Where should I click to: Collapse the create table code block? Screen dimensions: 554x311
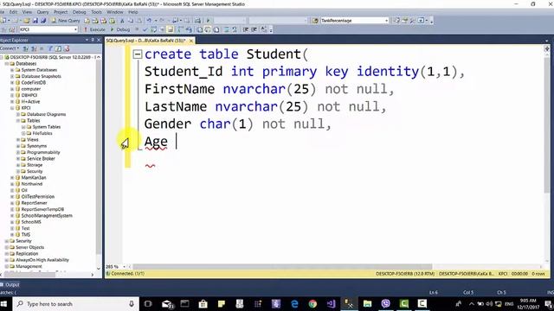[138, 54]
